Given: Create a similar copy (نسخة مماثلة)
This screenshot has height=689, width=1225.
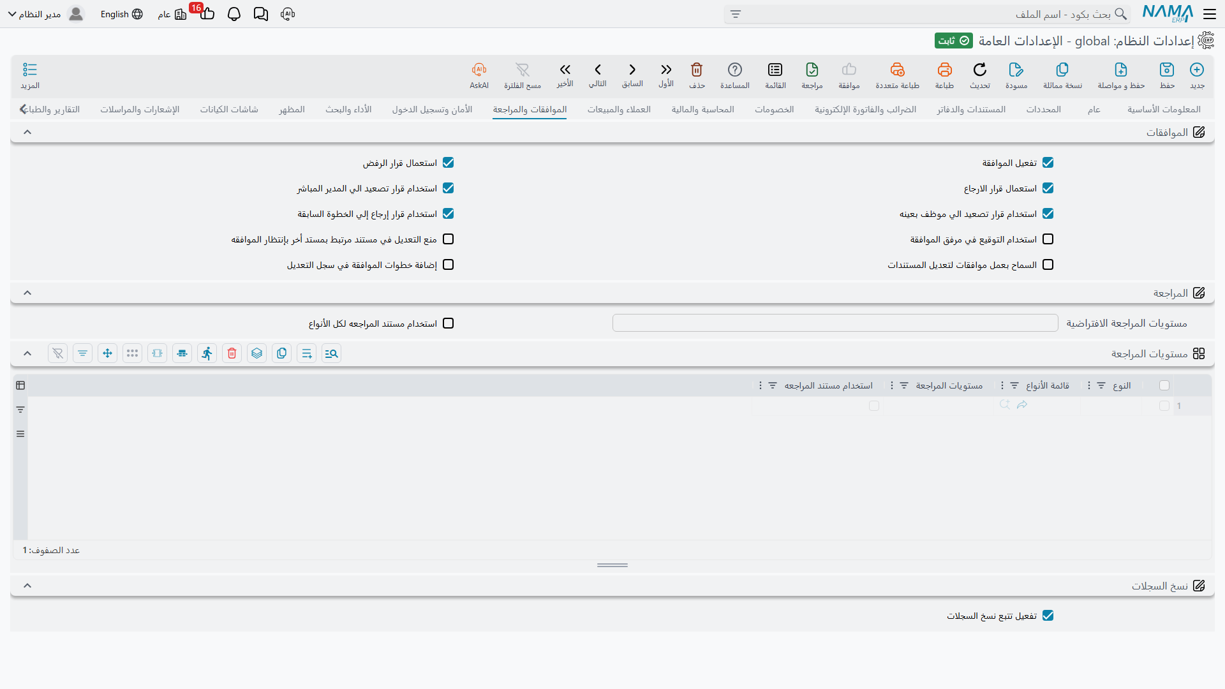Looking at the screenshot, I should pos(1062,70).
